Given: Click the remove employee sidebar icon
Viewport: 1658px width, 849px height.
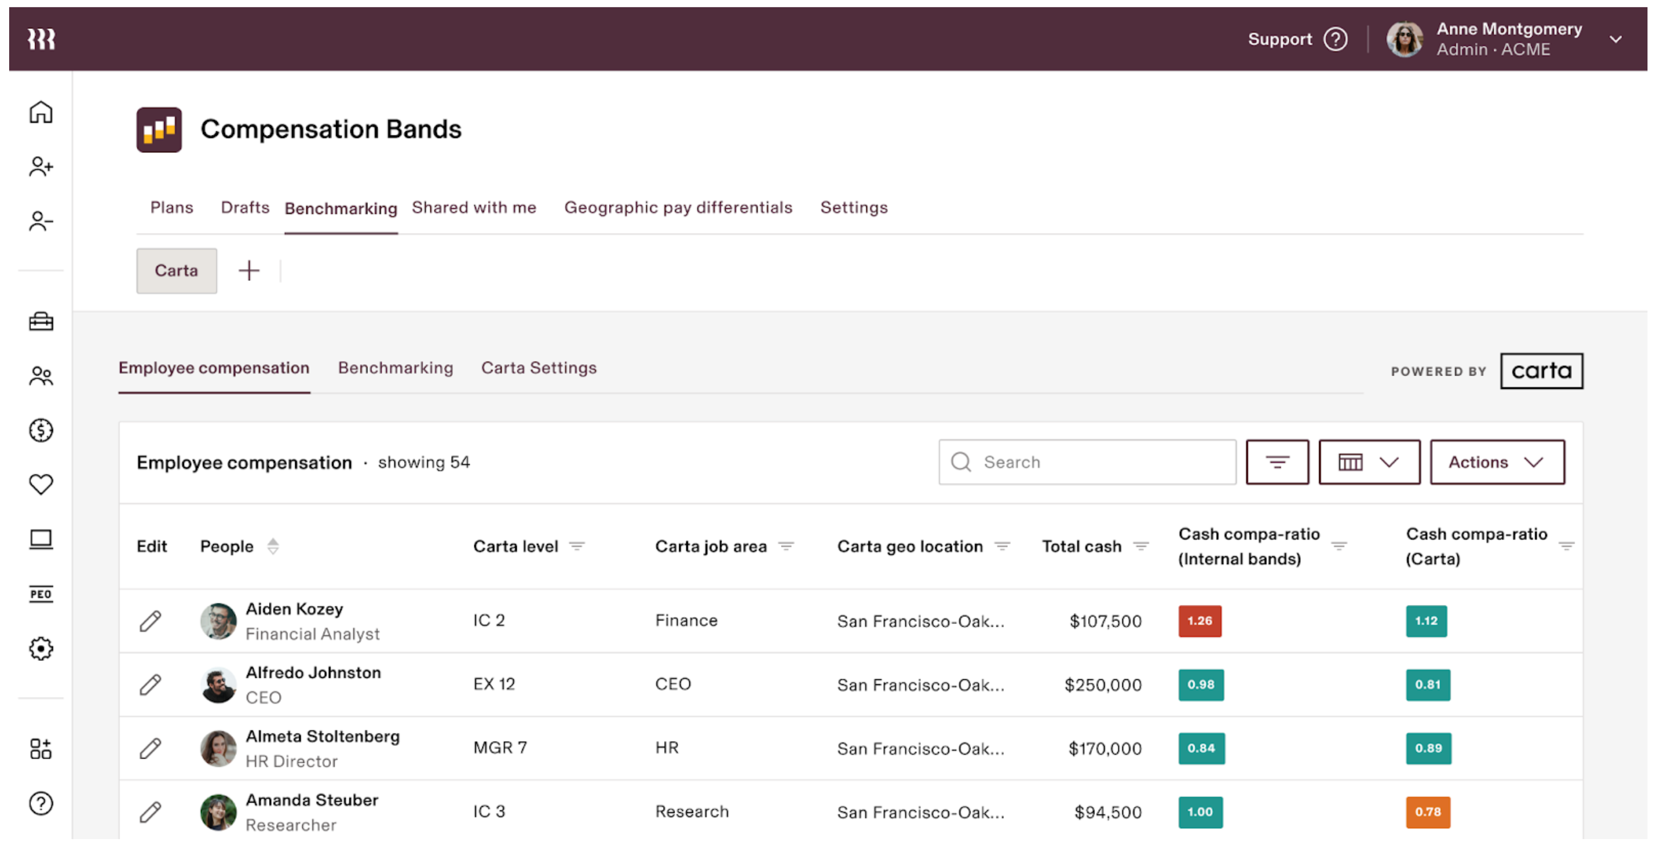Looking at the screenshot, I should click(41, 221).
